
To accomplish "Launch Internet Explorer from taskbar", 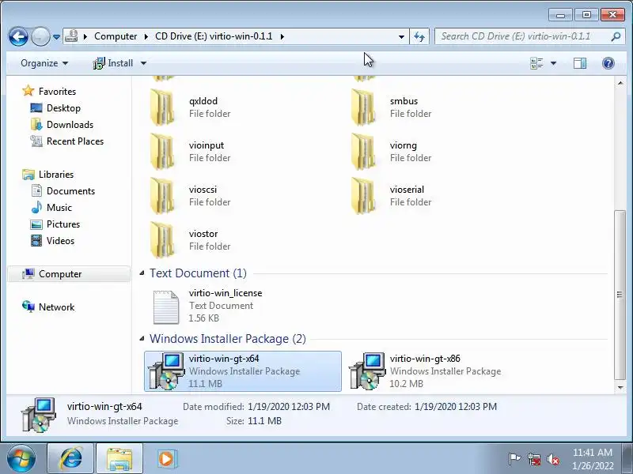I will pos(70,458).
